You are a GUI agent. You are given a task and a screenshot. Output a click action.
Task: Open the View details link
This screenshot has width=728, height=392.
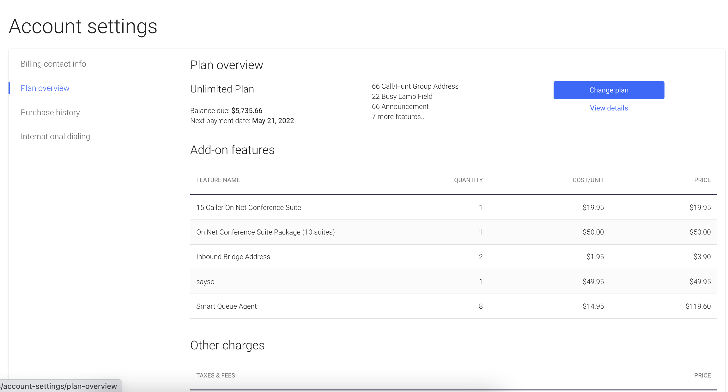click(x=608, y=108)
